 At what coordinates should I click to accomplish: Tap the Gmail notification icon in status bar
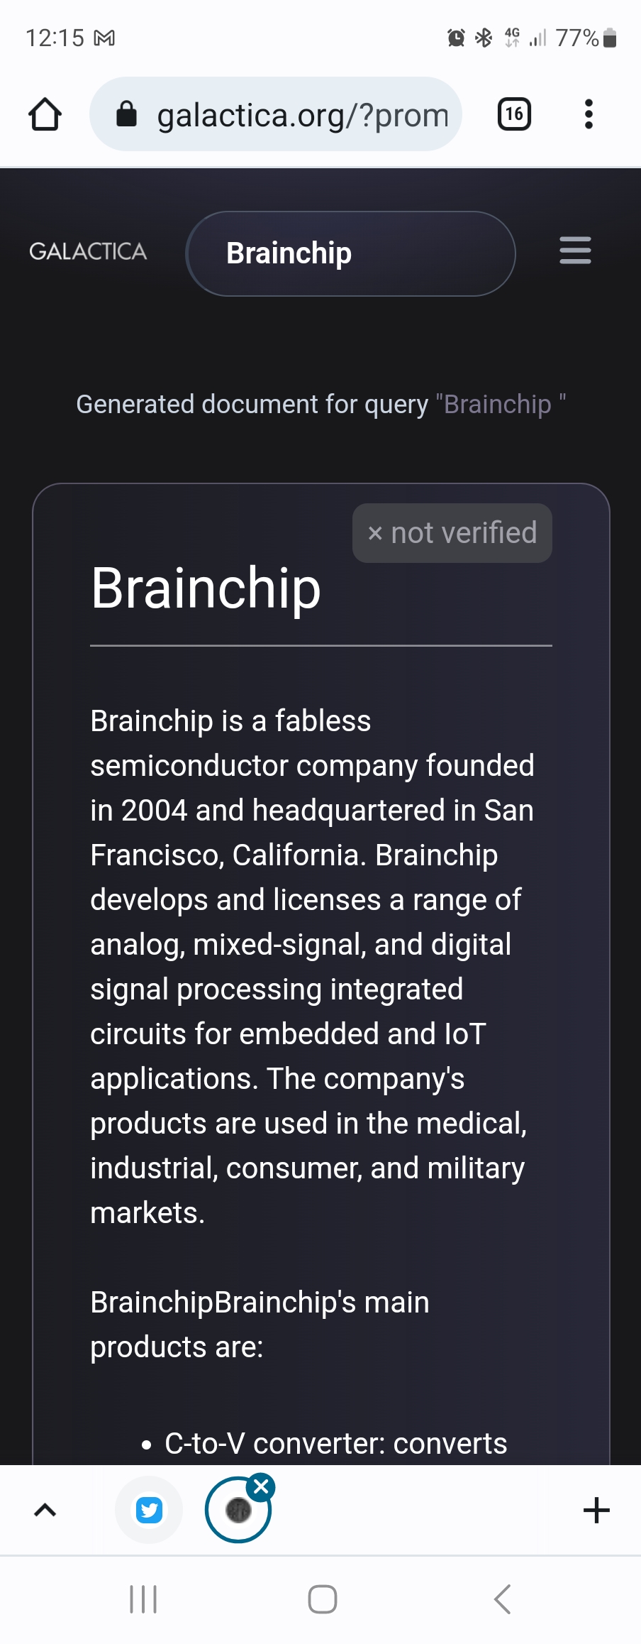tap(104, 38)
